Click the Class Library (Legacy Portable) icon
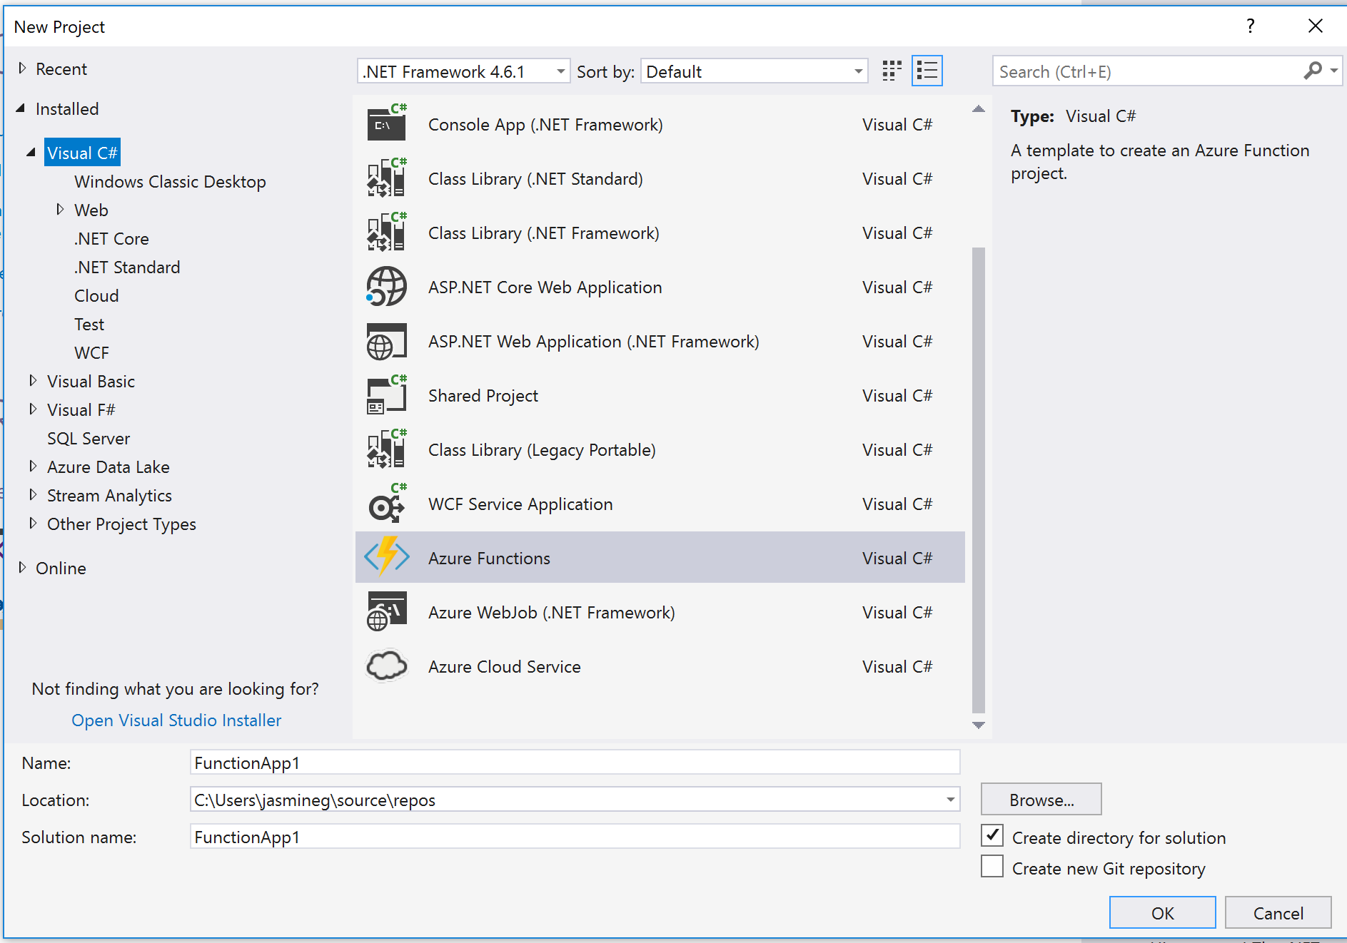This screenshot has width=1347, height=943. point(387,449)
